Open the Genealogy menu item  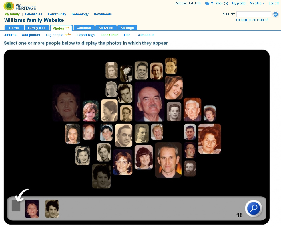(x=80, y=14)
